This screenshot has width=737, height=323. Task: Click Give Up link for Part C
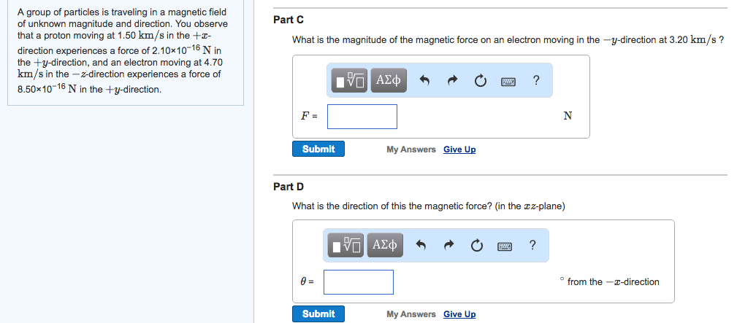[x=459, y=149]
